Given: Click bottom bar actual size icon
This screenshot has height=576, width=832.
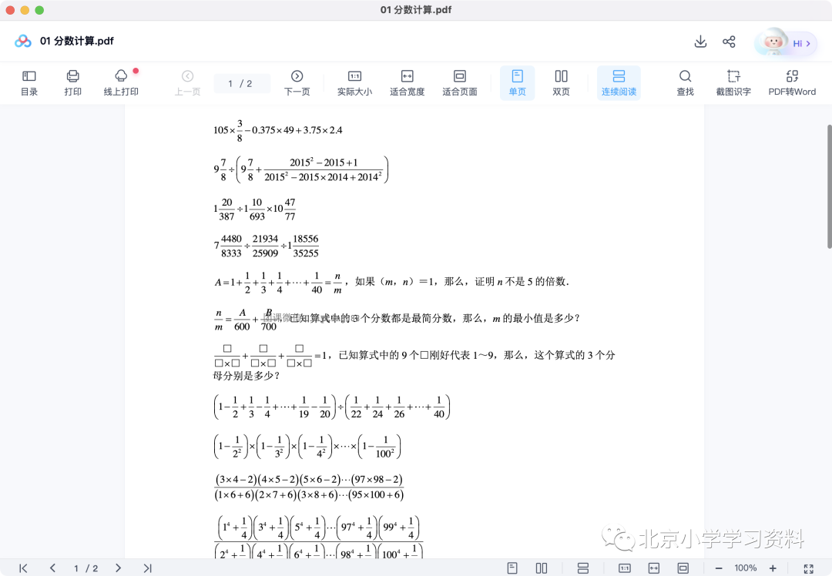Looking at the screenshot, I should coord(625,568).
